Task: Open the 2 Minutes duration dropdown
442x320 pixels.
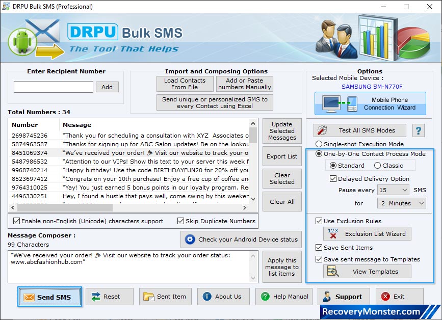Action: [x=401, y=203]
